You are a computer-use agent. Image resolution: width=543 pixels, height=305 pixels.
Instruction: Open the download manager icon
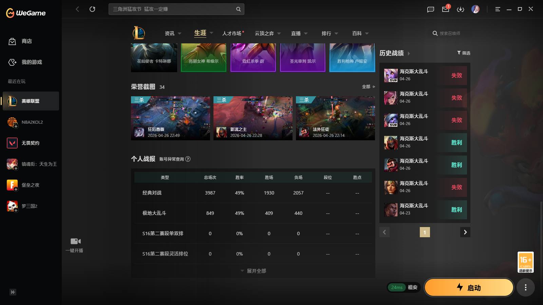461,9
